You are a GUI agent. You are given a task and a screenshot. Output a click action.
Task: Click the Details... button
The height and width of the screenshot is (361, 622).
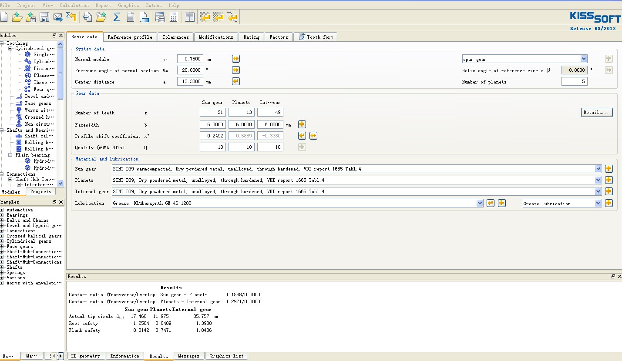pyautogui.click(x=597, y=112)
